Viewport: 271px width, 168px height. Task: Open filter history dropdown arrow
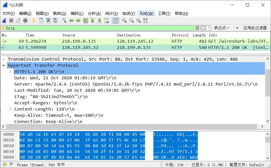click(x=209, y=28)
